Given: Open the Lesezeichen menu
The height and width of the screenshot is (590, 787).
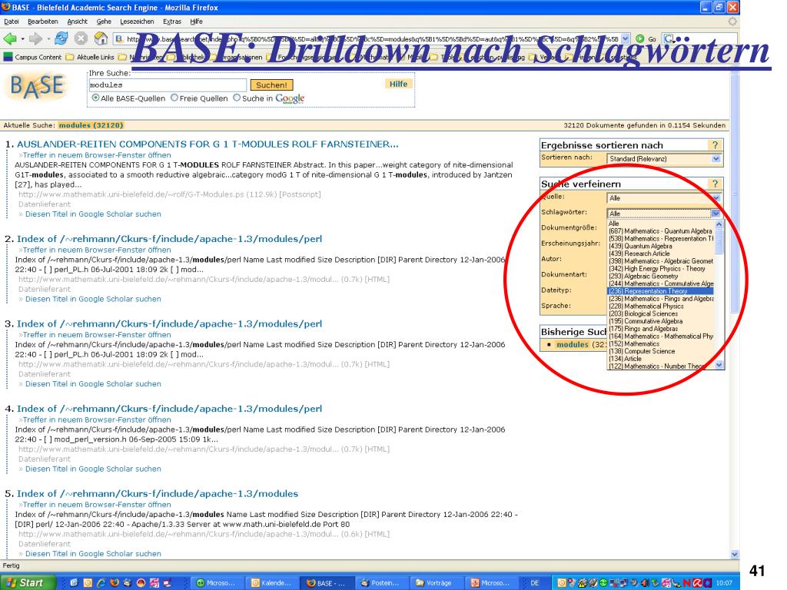Looking at the screenshot, I should (x=137, y=22).
